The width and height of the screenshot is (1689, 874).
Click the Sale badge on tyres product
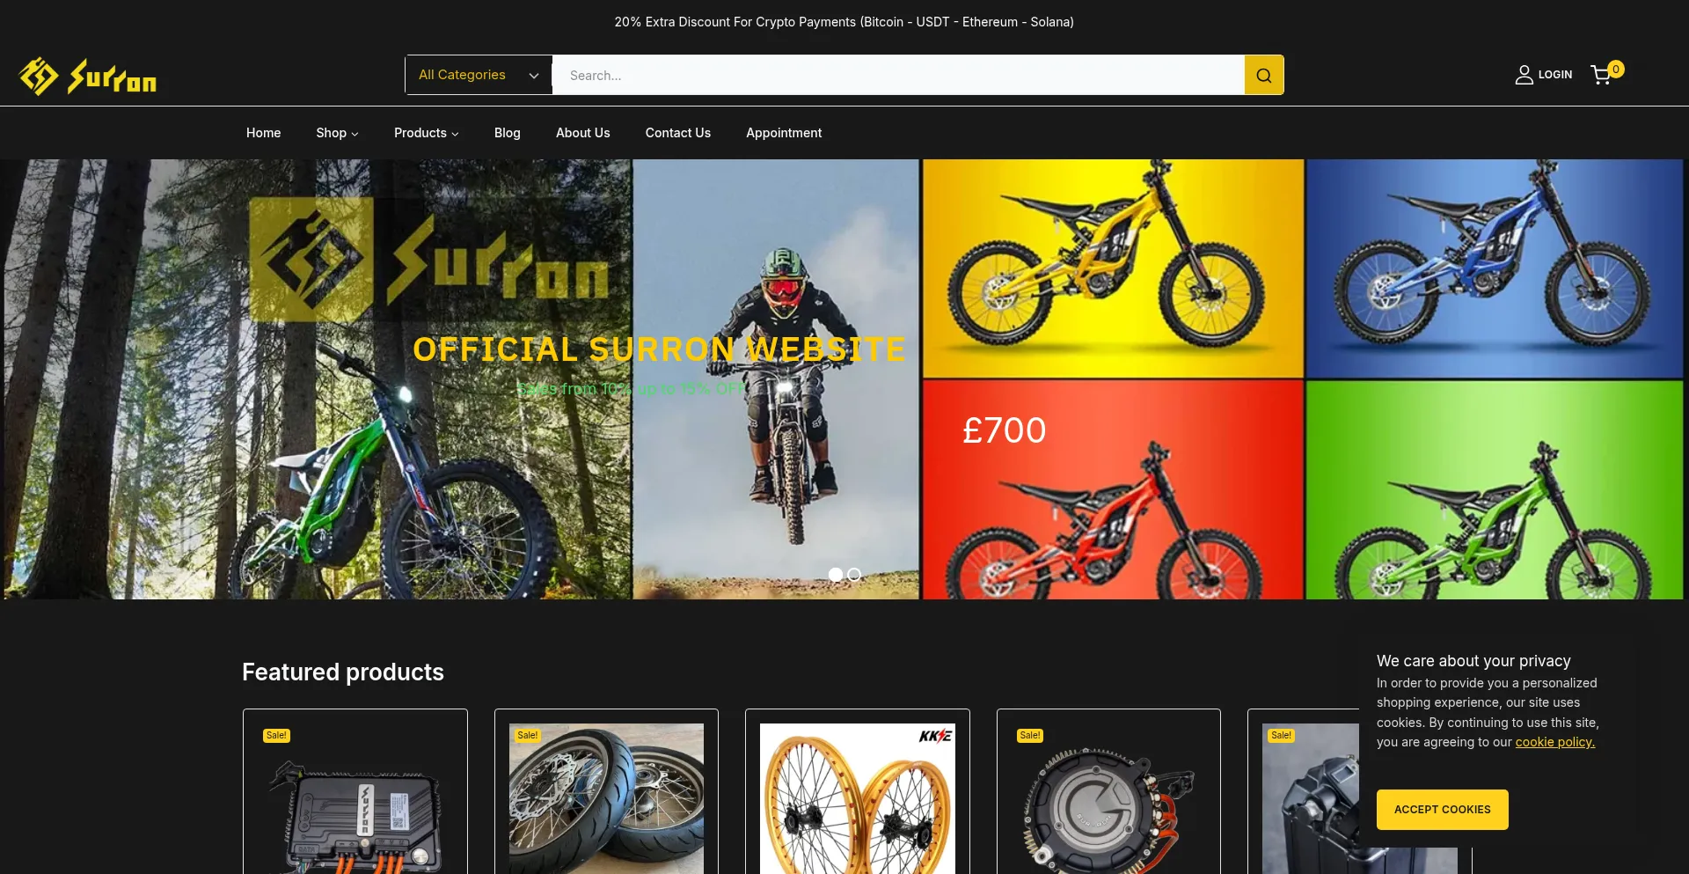[x=528, y=736]
